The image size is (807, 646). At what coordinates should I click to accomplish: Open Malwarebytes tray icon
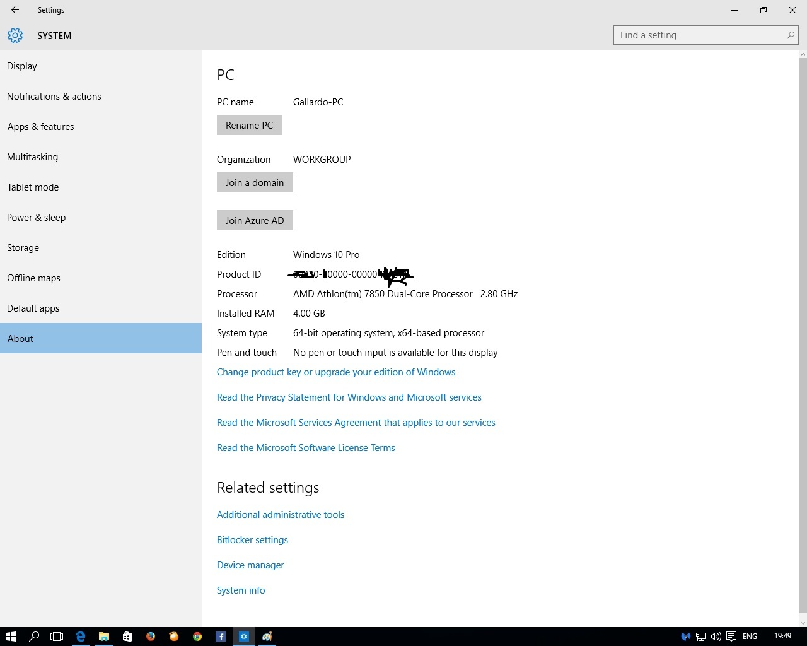click(x=685, y=637)
